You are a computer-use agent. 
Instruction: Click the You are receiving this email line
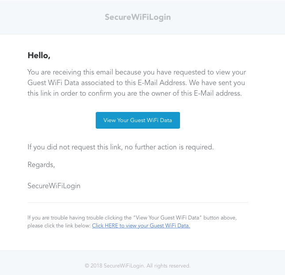coord(137,72)
